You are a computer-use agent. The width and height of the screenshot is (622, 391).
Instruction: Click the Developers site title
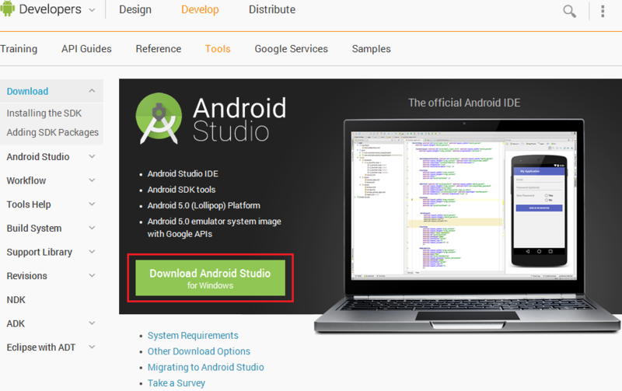point(50,9)
